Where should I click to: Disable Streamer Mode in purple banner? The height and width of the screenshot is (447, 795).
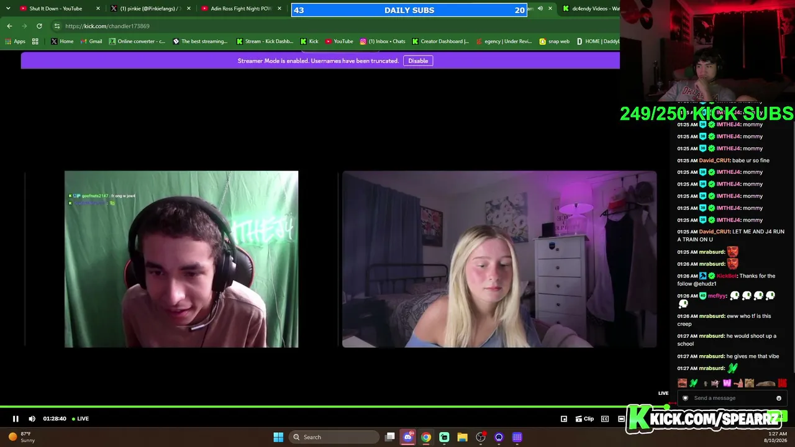point(418,61)
